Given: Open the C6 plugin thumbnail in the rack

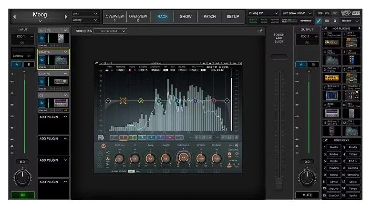Looking at the screenshot, I should point(61,103).
